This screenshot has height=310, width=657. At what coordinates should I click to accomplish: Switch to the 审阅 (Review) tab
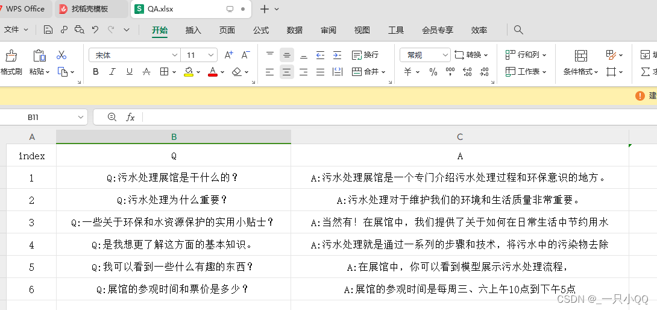point(328,30)
